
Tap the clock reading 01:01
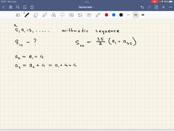(4, 1)
